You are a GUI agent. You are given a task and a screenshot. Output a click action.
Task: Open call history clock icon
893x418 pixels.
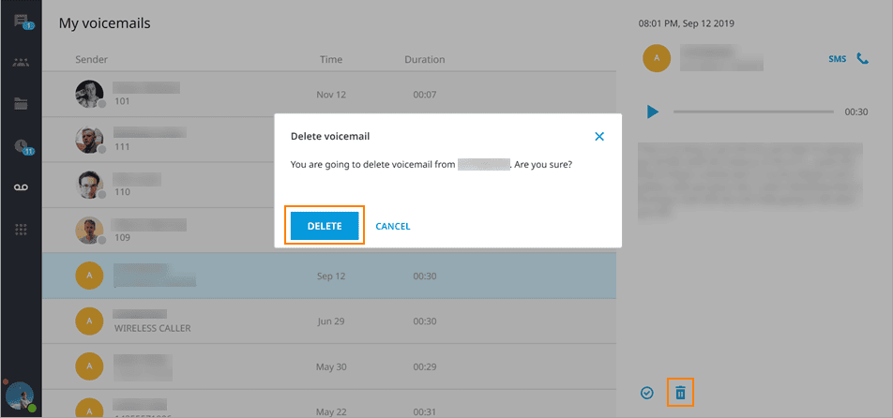click(x=21, y=146)
